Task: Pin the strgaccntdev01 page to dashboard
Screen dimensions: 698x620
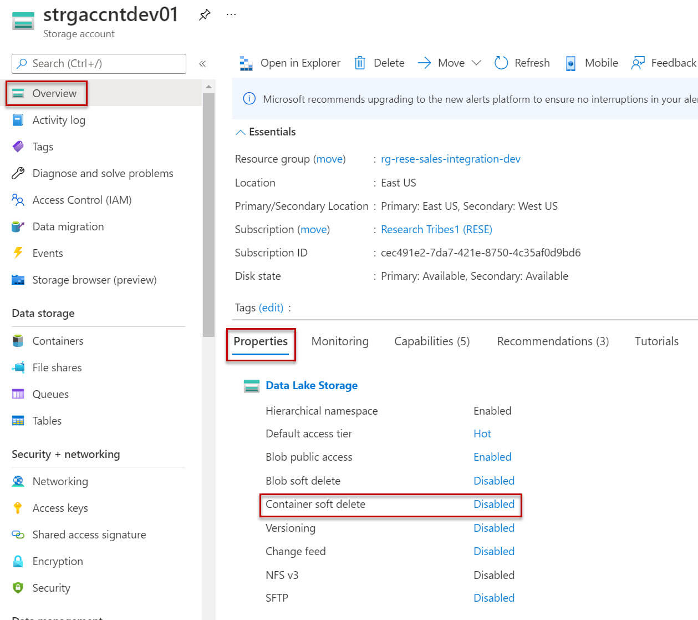Action: pos(205,15)
